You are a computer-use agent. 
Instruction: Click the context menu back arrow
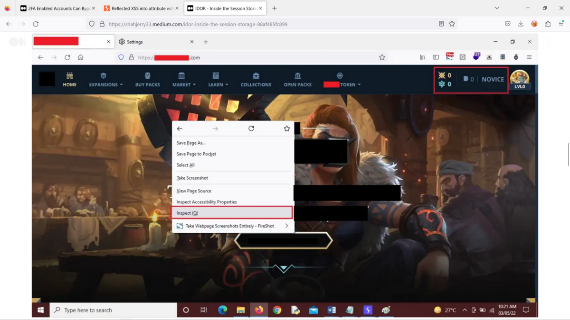(180, 128)
